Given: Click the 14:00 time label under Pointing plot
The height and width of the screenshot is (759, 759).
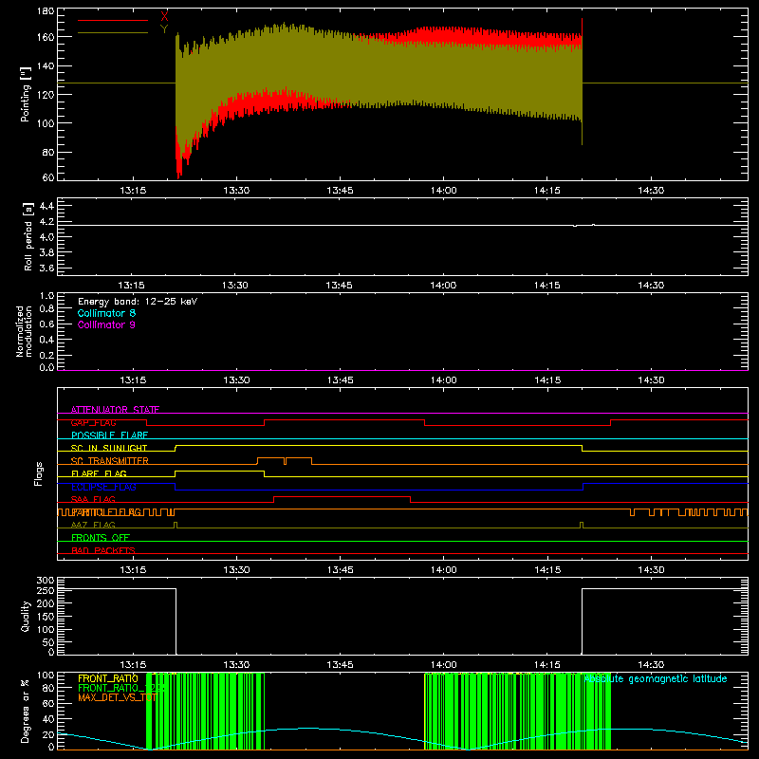Looking at the screenshot, I should point(444,191).
